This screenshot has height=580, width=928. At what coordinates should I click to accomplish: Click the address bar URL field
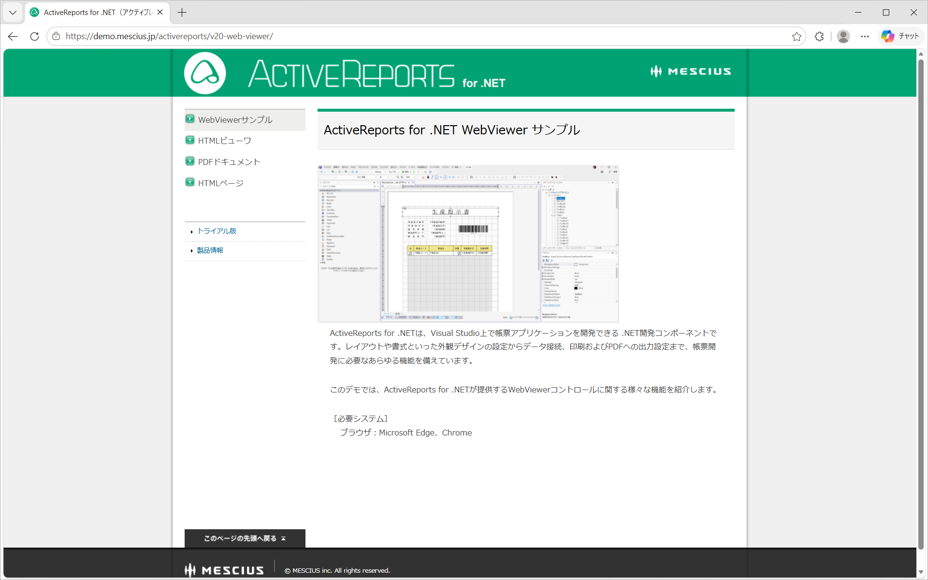click(425, 36)
